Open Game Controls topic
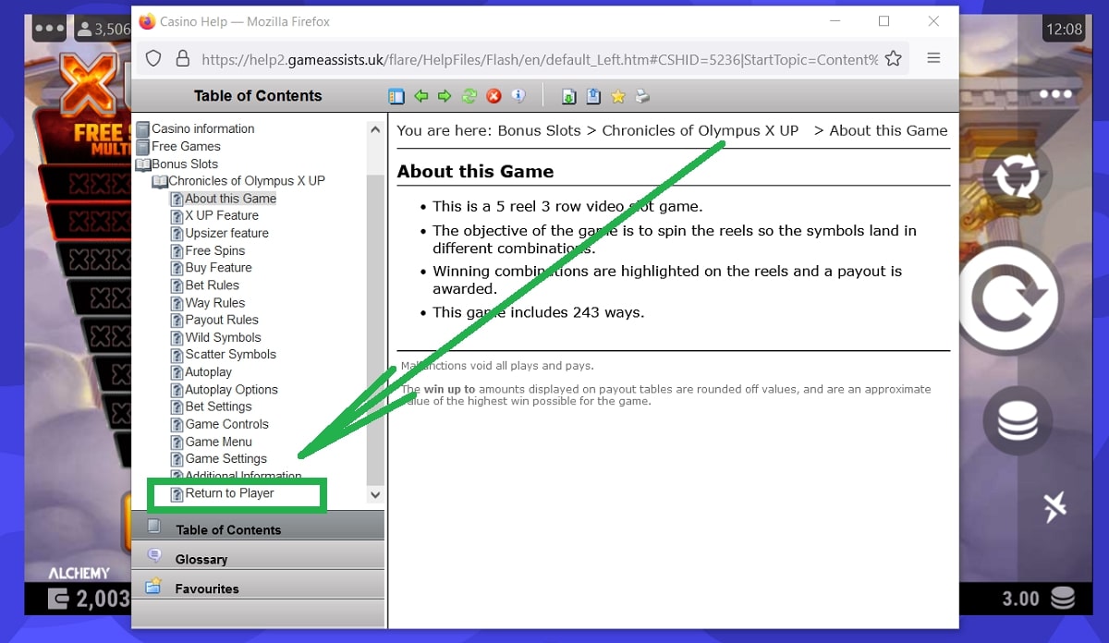Viewport: 1109px width, 643px height. 219,424
